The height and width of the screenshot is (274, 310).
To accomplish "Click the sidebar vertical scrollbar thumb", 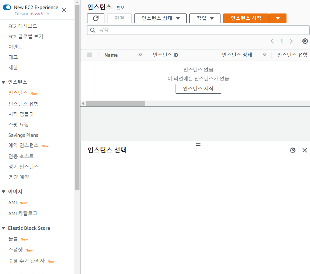I will [x=77, y=97].
